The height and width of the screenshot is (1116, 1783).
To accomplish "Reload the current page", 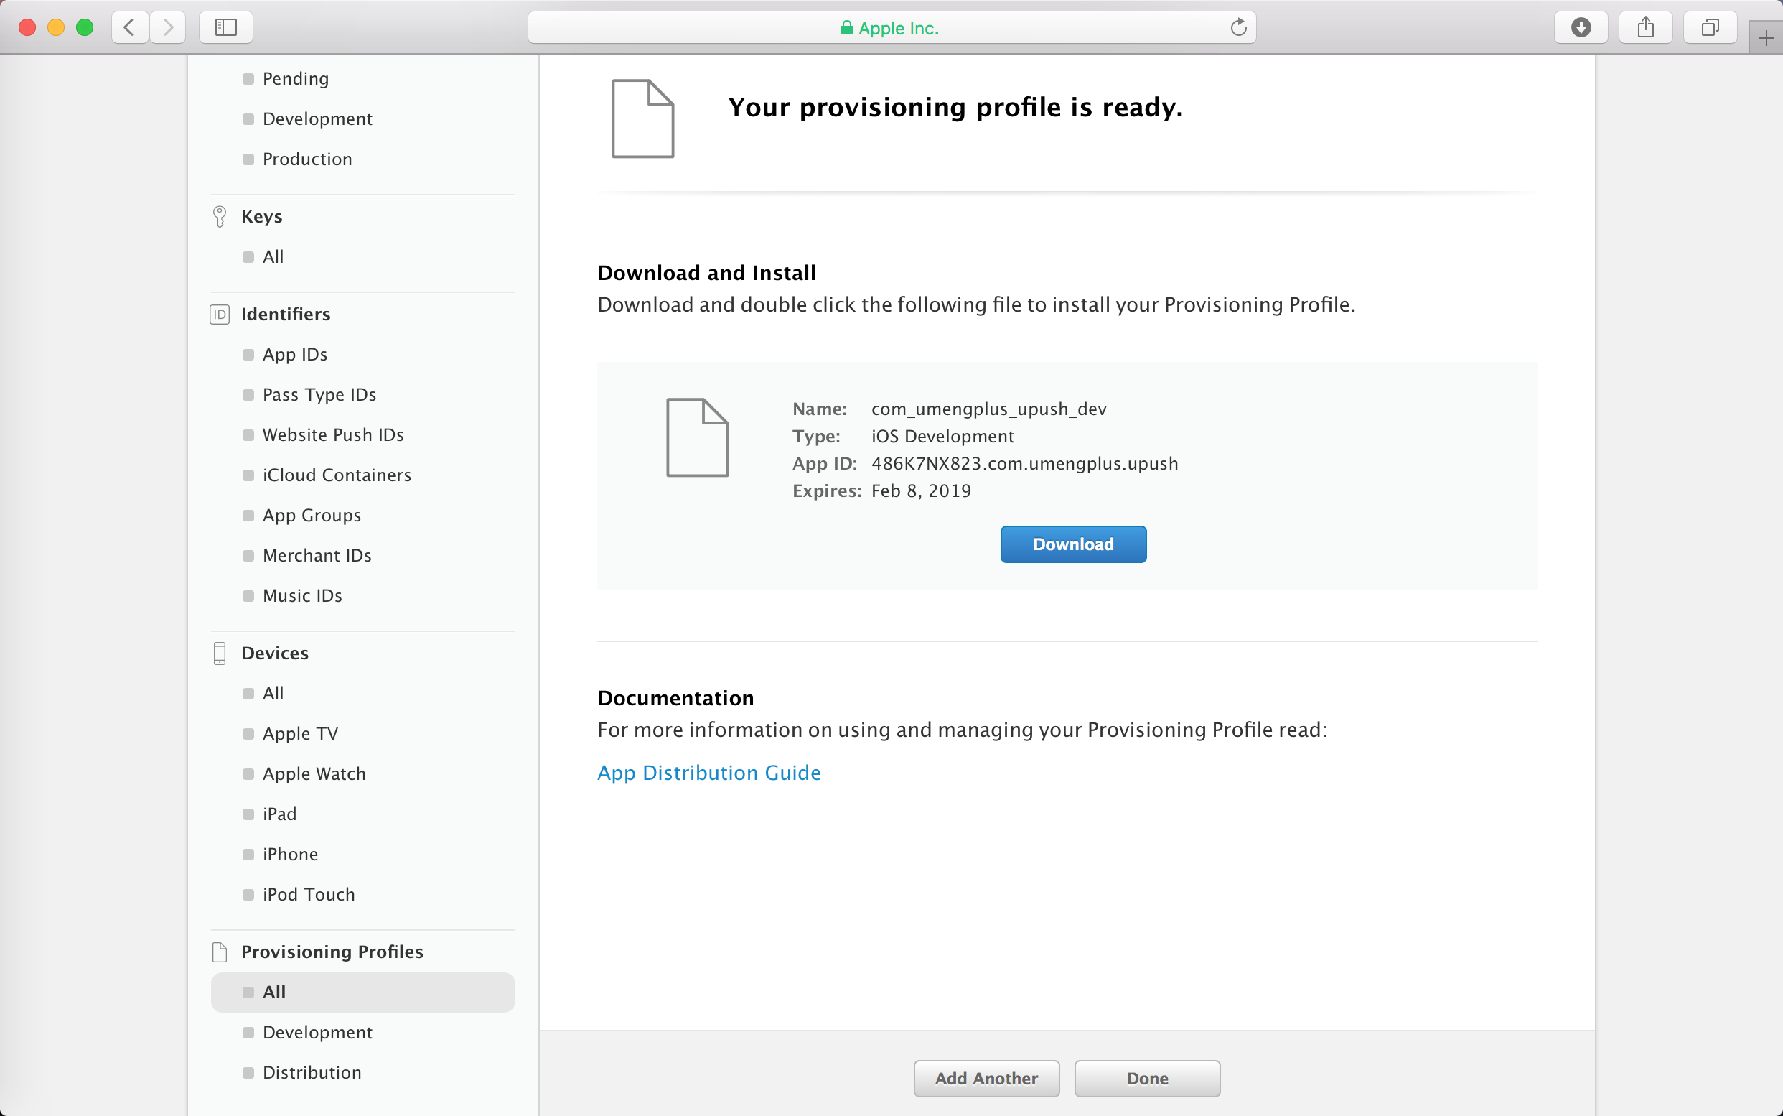I will point(1239,28).
